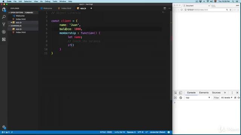The width and height of the screenshot is (241, 135).
Task: Show the console sidebar icon in DevTools
Action: click(x=175, y=97)
